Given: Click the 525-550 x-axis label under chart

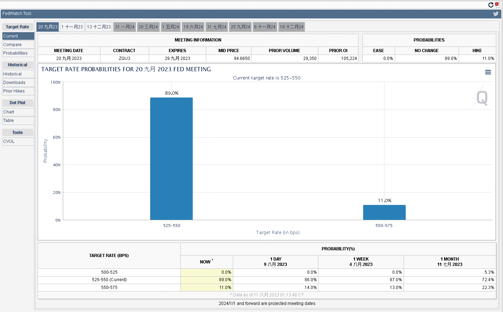Looking at the screenshot, I should (172, 225).
